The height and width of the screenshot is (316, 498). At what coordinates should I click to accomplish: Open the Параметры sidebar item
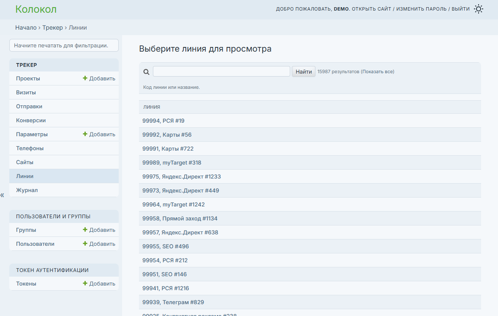[x=32, y=134]
